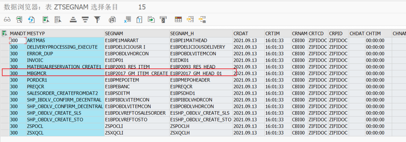Click the ERROR_DUP cell
Image resolution: width=406 pixels, height=142 pixels.
tap(65, 54)
